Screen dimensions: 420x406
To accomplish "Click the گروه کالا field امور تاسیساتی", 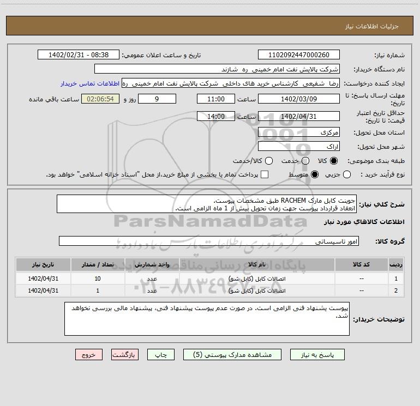I will (x=209, y=241).
